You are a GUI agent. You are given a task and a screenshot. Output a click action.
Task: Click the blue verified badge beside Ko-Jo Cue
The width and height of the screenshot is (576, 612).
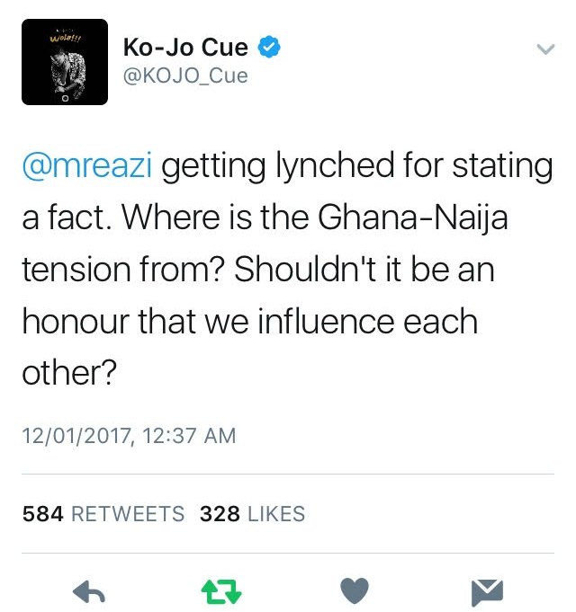click(269, 47)
